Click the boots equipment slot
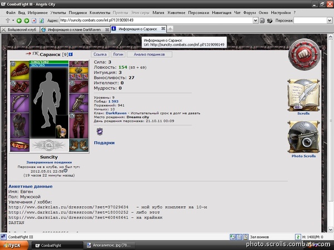The height and width of the screenshot is (250, 334). (x=78, y=145)
